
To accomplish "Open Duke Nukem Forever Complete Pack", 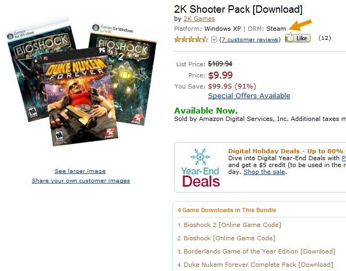I will [x=258, y=265].
